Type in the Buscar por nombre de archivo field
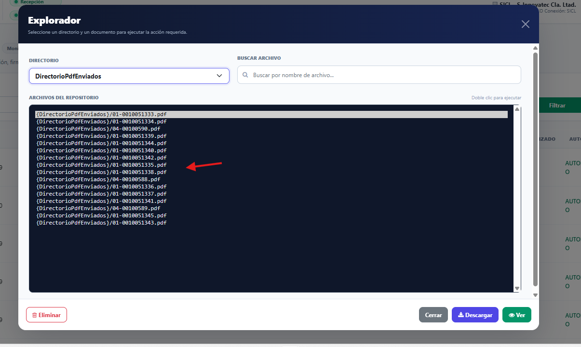Image resolution: width=581 pixels, height=347 pixels. click(379, 75)
